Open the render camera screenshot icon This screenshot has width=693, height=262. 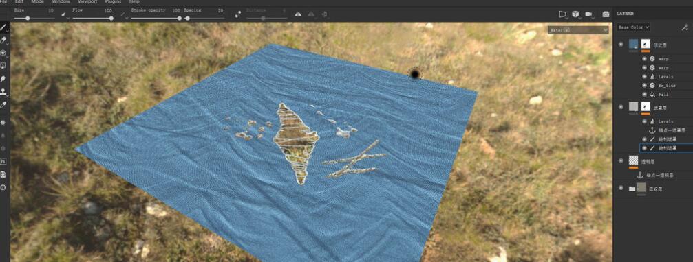pyautogui.click(x=606, y=14)
